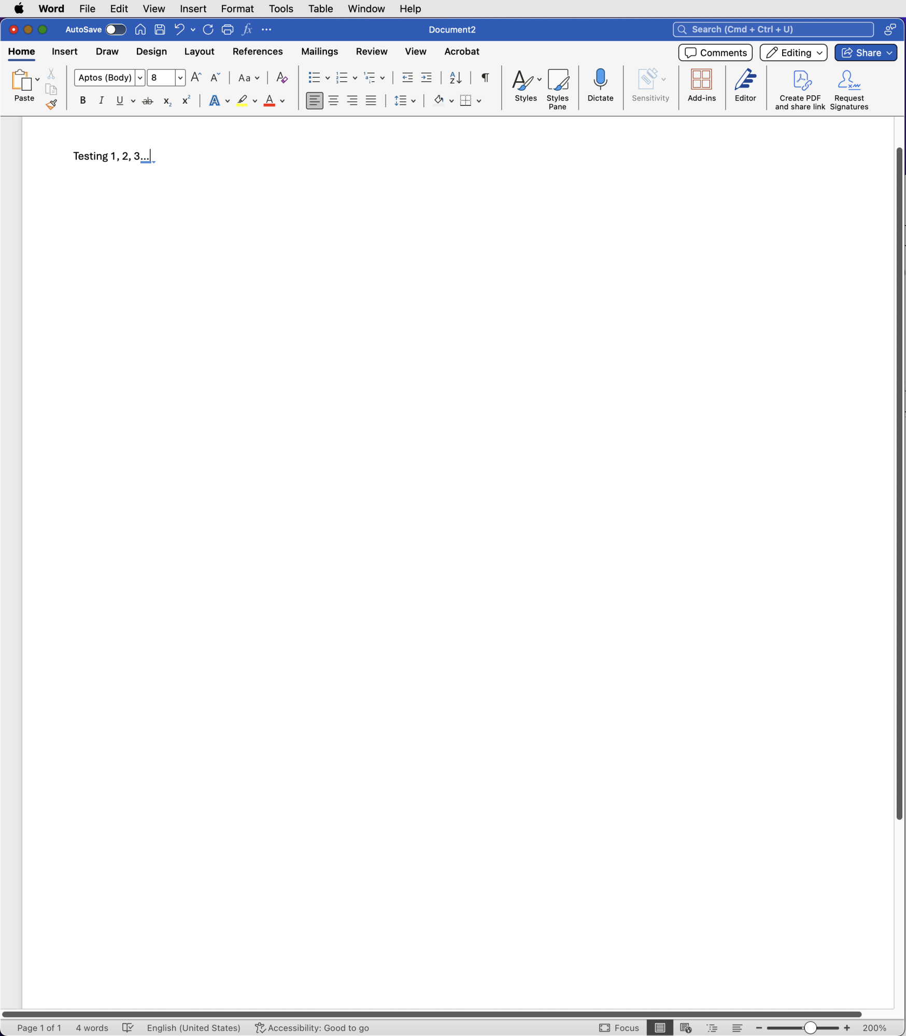Open the Paste clipboard icon

(x=21, y=80)
